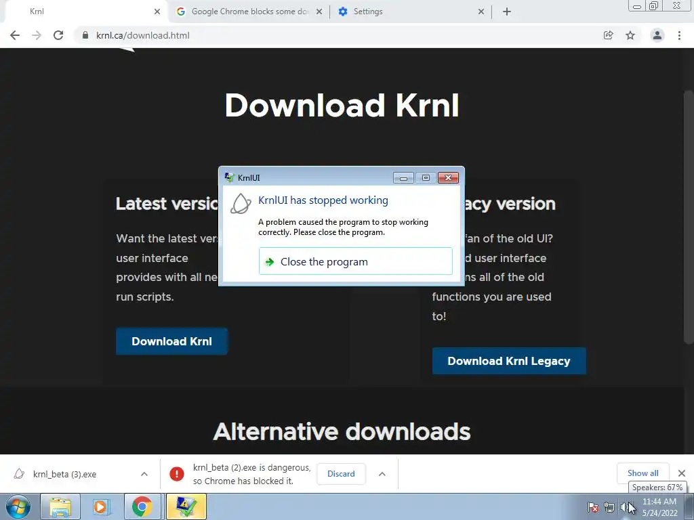Click KrnlUI has stopped working text
694x520 pixels.
tap(323, 200)
